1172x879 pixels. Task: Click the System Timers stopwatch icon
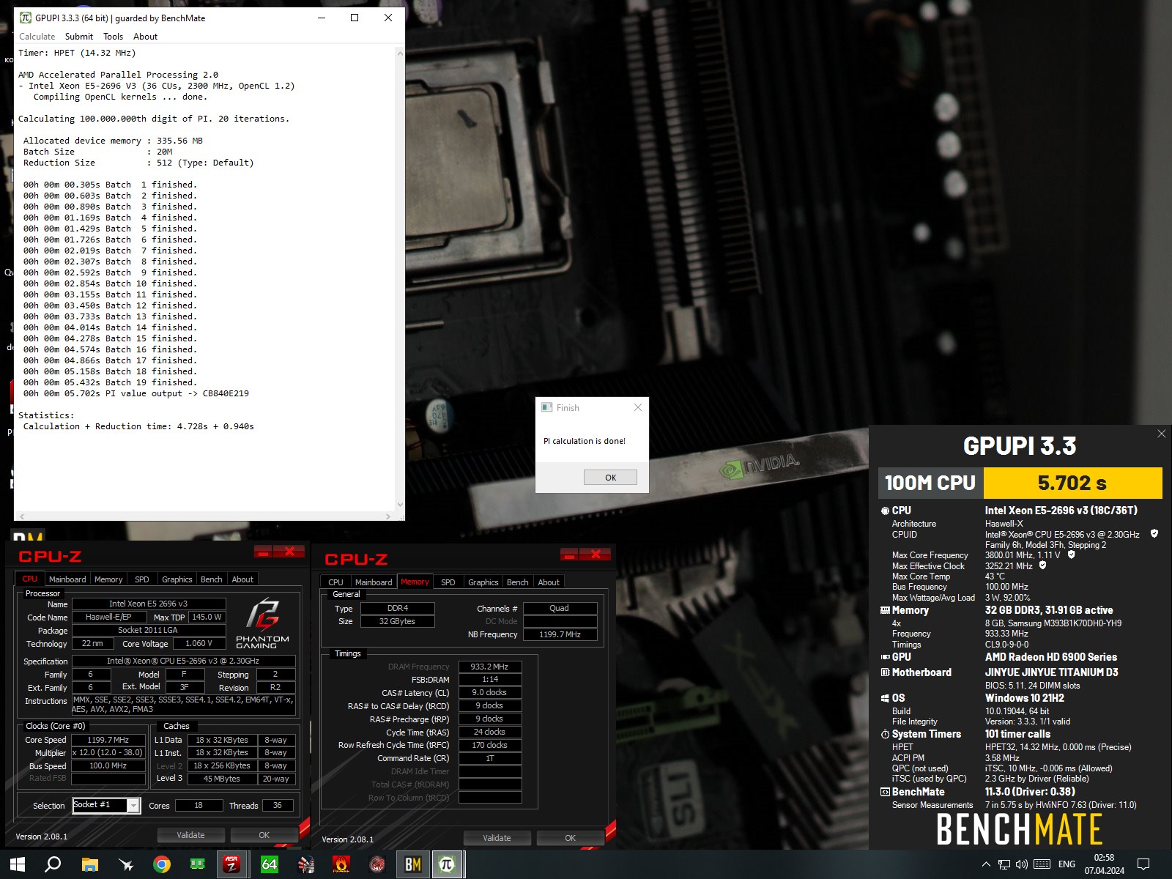[885, 734]
